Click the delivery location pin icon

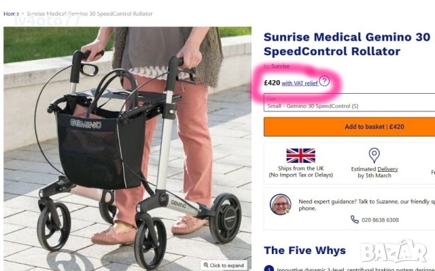click(374, 155)
